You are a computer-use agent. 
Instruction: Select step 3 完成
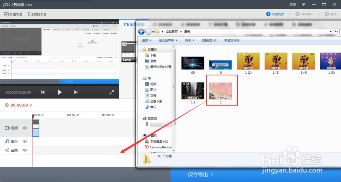(x=330, y=14)
